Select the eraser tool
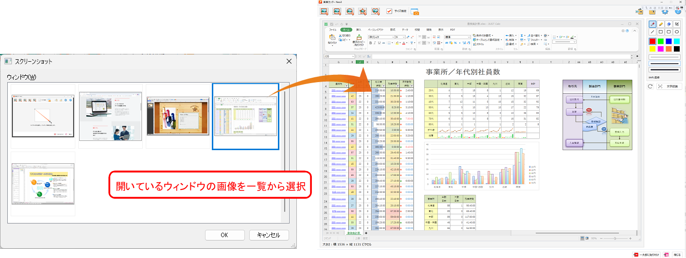The width and height of the screenshot is (686, 258). click(x=669, y=24)
